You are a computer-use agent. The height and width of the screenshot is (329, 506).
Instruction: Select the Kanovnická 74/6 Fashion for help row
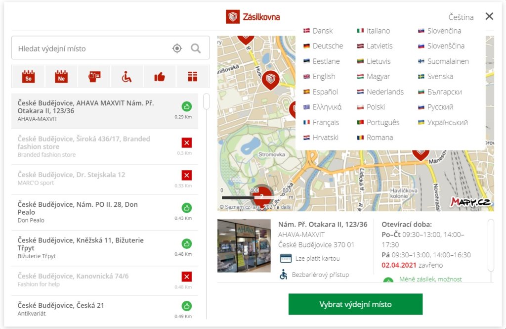point(105,281)
